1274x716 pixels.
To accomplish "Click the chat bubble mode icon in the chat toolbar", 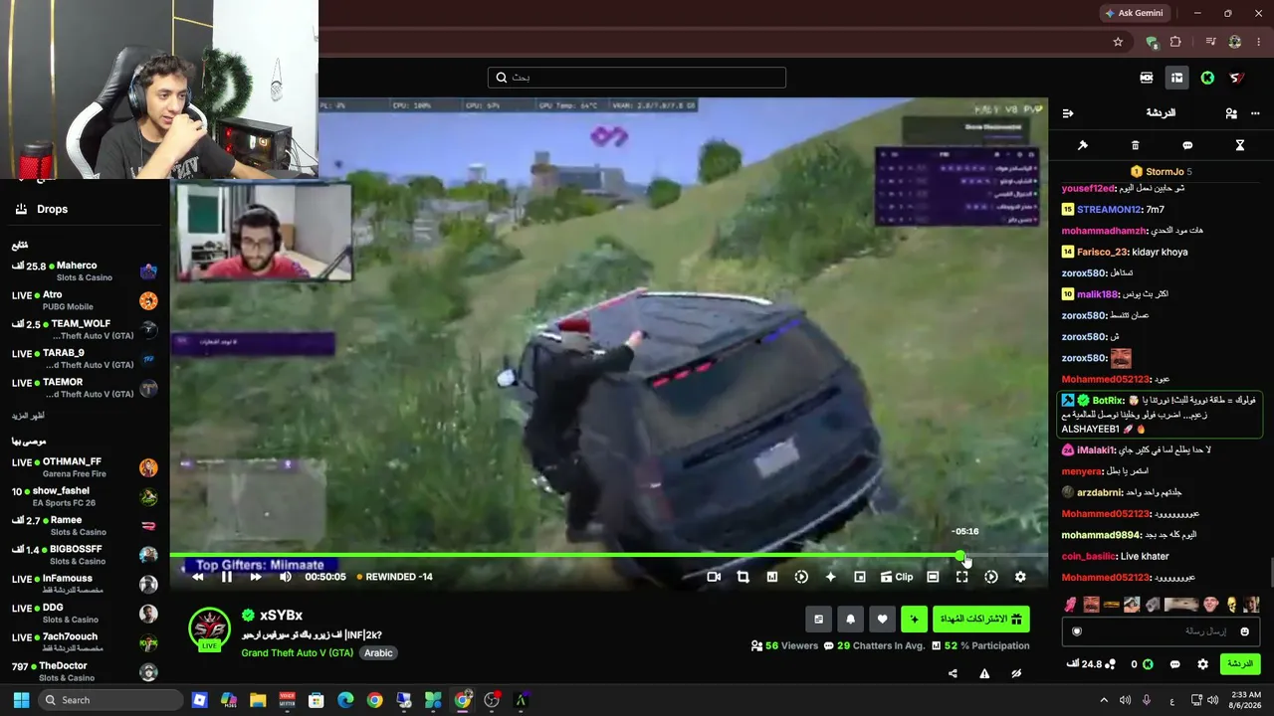I will [x=1187, y=145].
